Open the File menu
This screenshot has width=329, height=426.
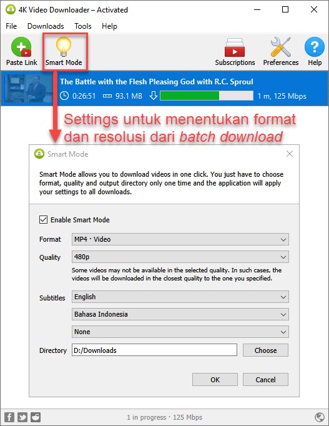pos(11,26)
